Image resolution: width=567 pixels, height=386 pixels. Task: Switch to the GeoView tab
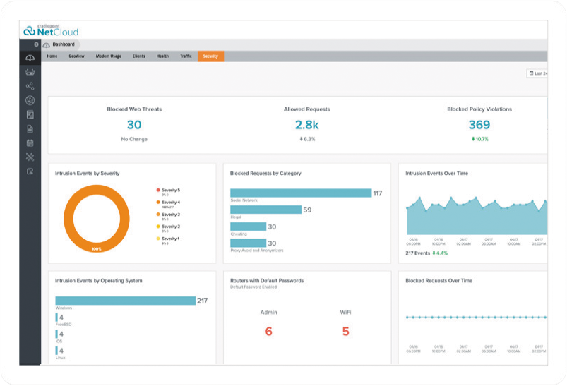coord(76,56)
